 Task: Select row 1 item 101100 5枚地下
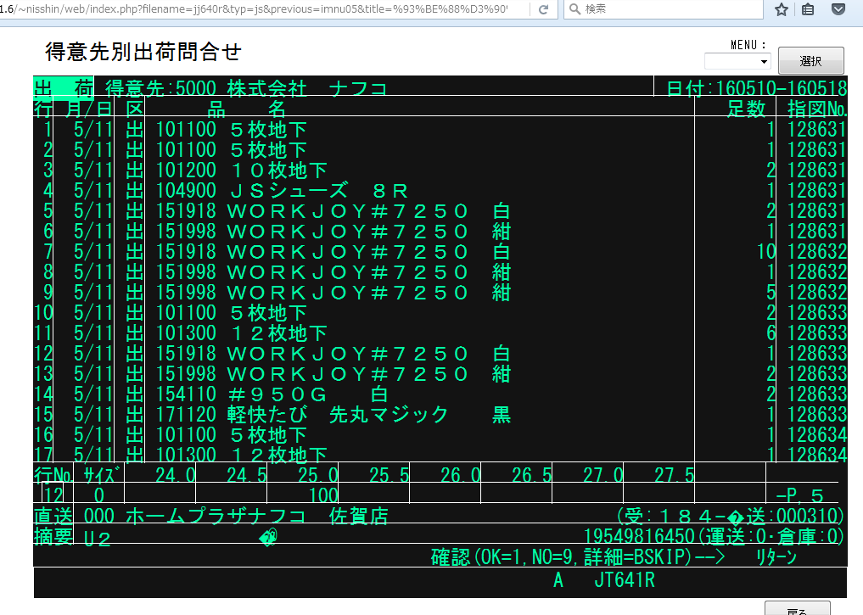(231, 130)
